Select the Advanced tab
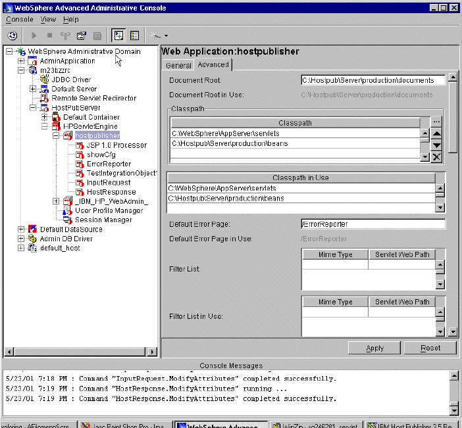 pyautogui.click(x=213, y=64)
